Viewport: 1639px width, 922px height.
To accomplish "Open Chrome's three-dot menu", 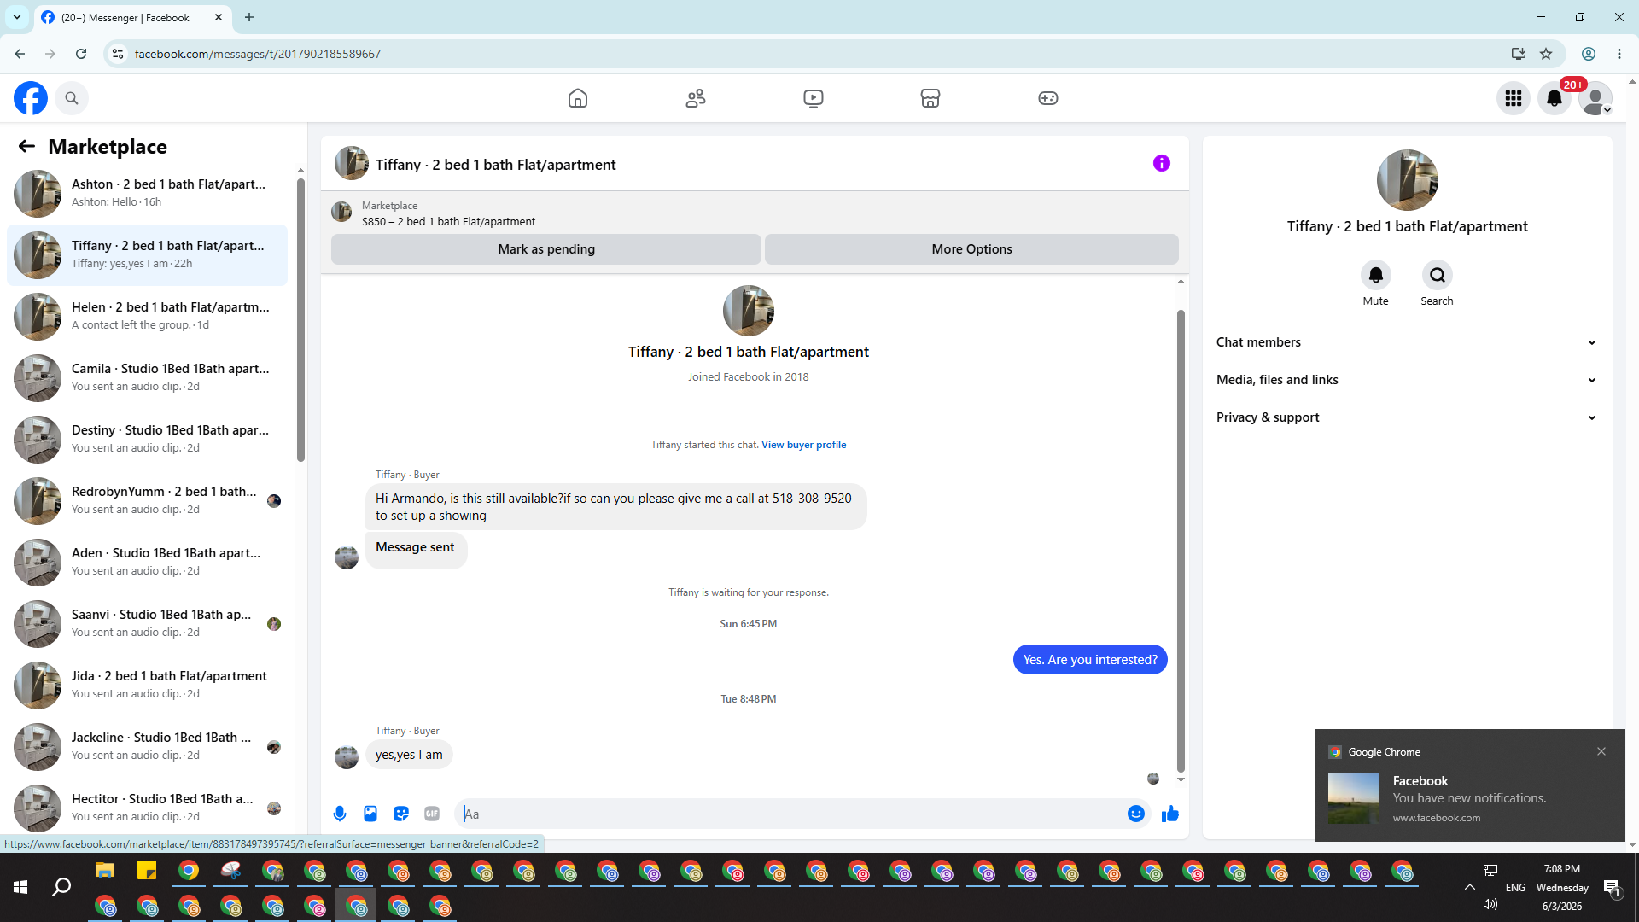I will (x=1619, y=54).
